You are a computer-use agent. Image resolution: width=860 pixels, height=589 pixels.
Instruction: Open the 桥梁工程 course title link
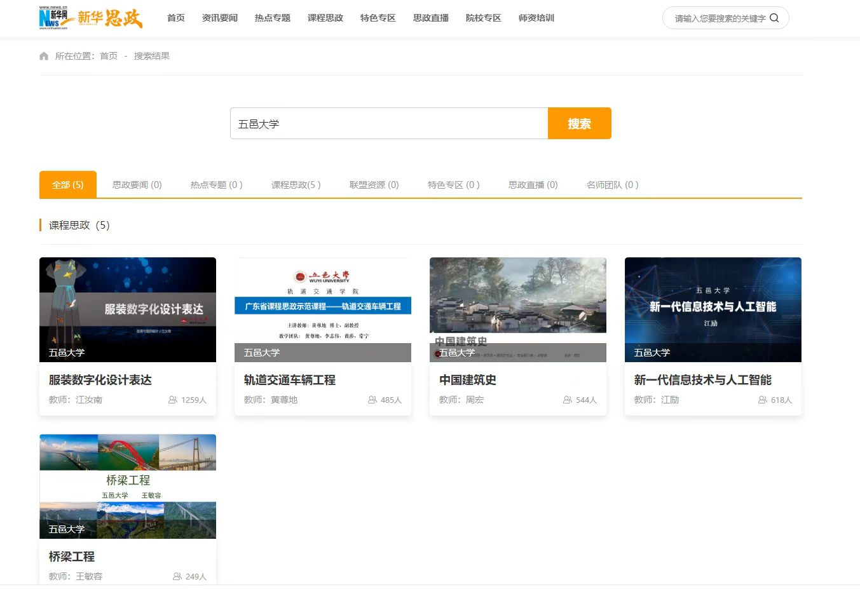pyautogui.click(x=72, y=557)
